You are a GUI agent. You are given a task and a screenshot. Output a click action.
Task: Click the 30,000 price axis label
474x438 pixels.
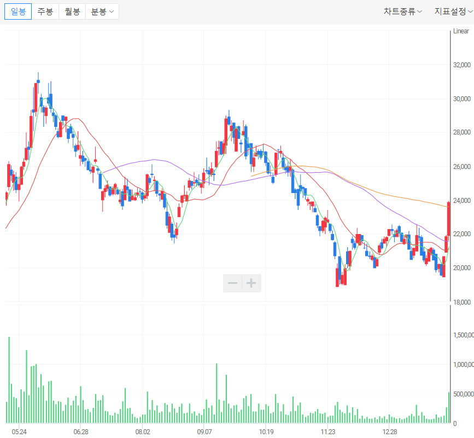click(x=462, y=99)
